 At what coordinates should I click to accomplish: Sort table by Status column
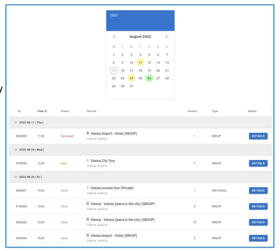65,111
